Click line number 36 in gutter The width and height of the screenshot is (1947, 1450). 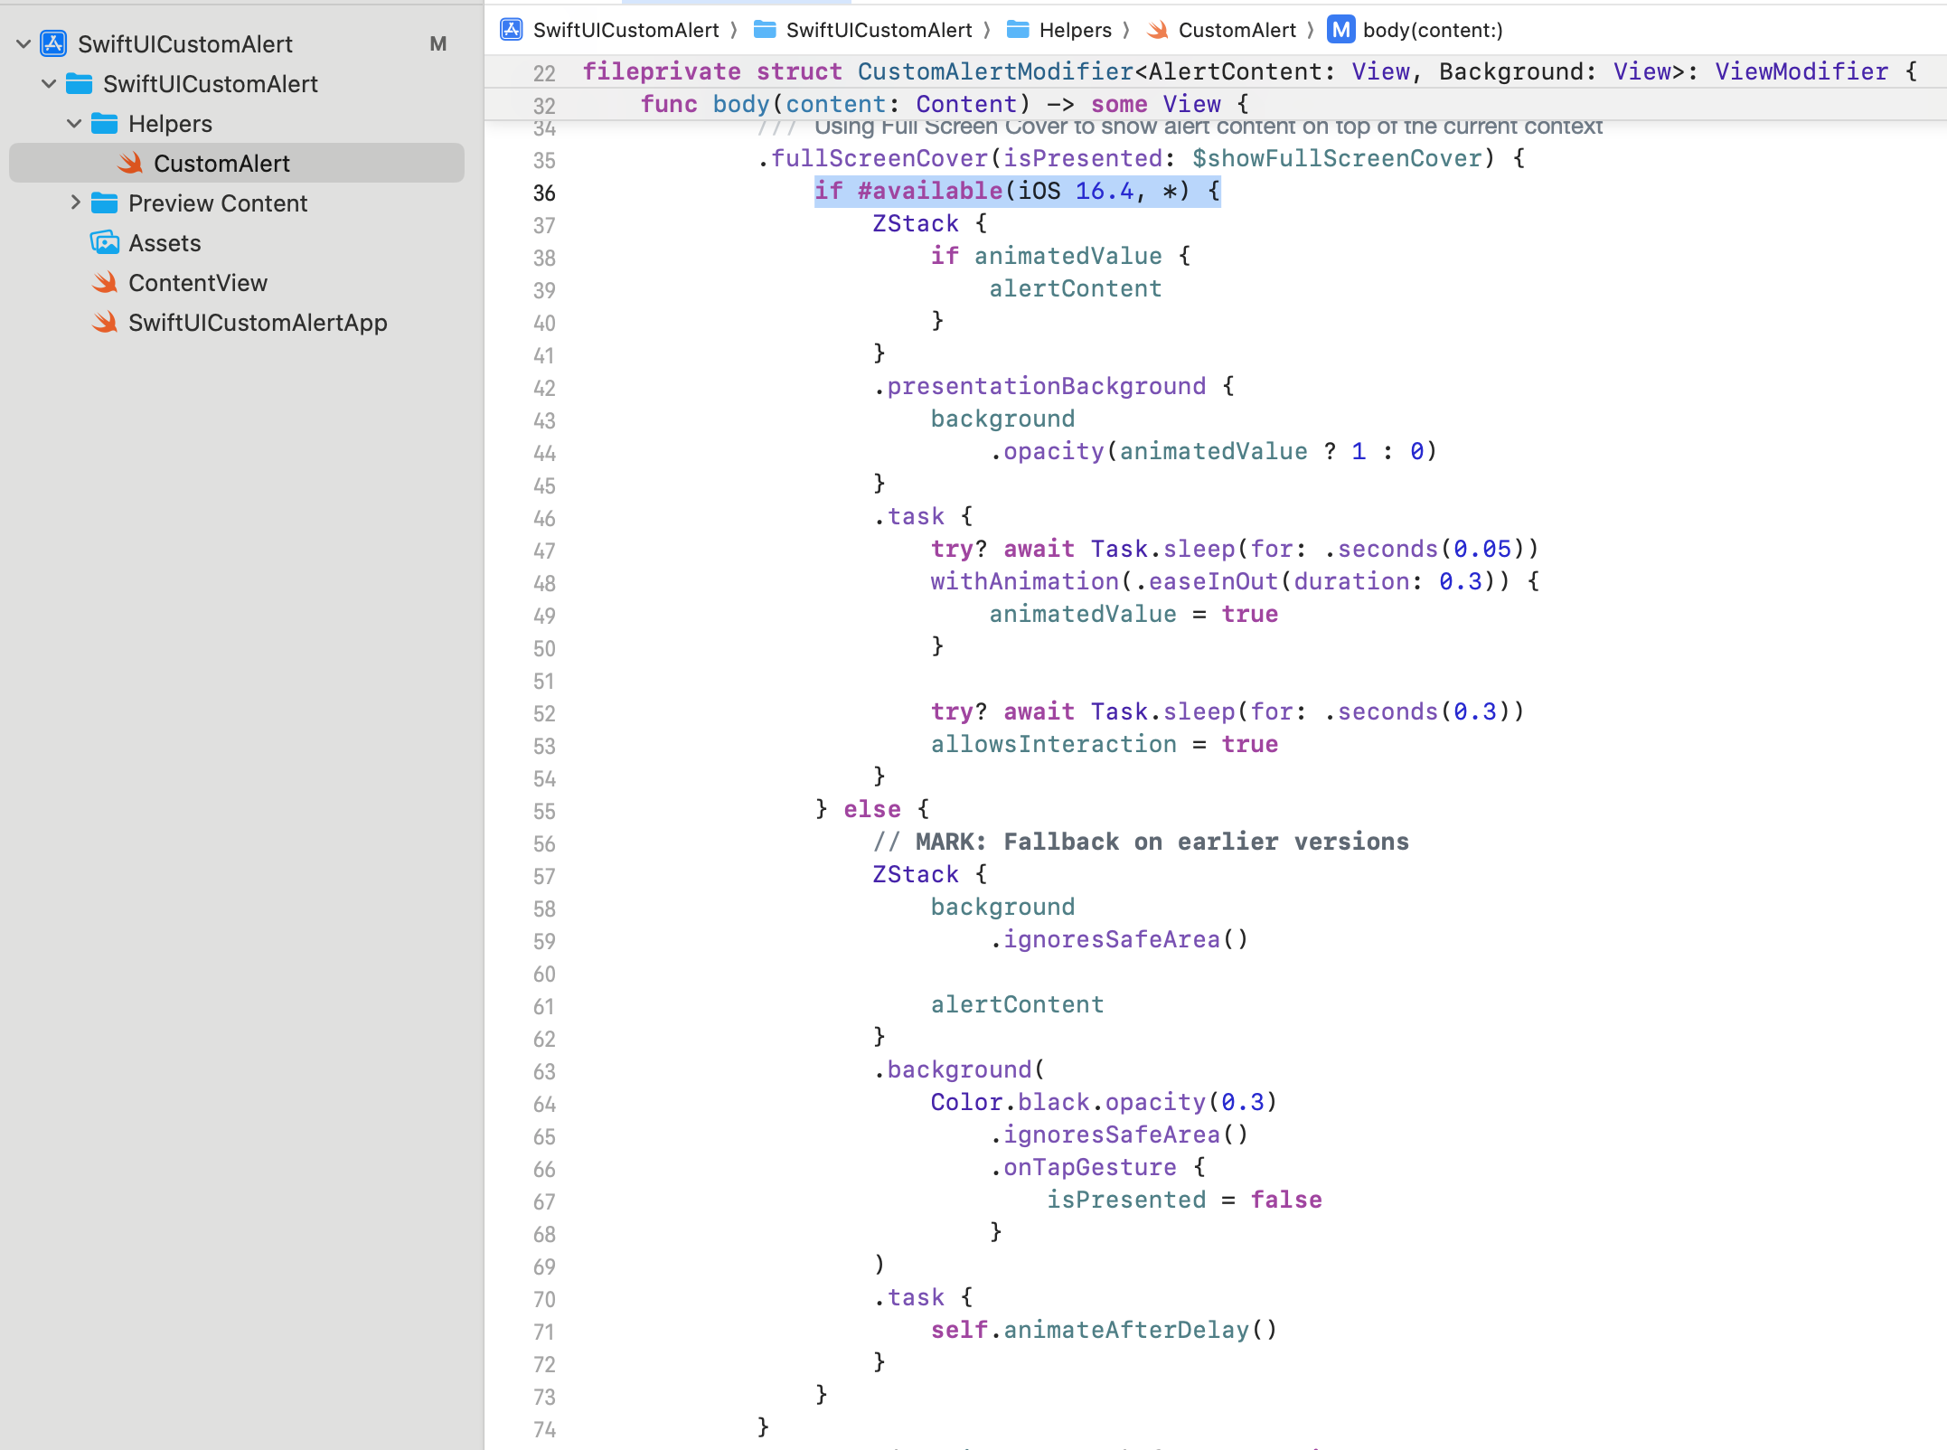(544, 193)
